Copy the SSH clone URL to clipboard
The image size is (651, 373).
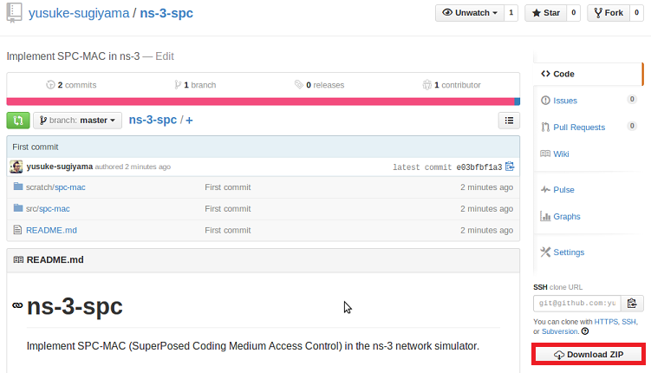(x=632, y=303)
